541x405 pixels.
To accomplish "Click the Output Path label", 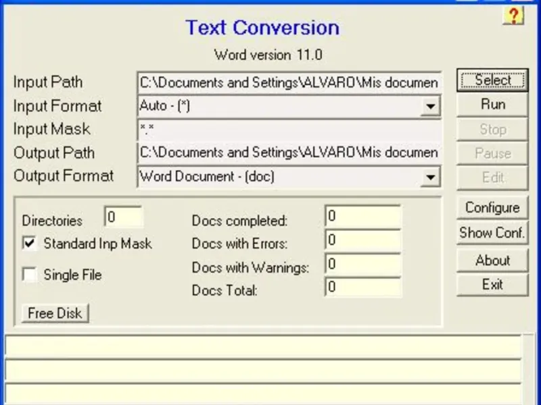I will click(54, 153).
